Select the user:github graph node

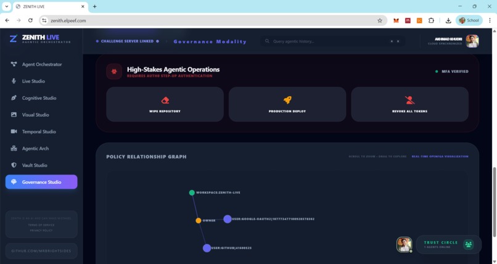207,248
